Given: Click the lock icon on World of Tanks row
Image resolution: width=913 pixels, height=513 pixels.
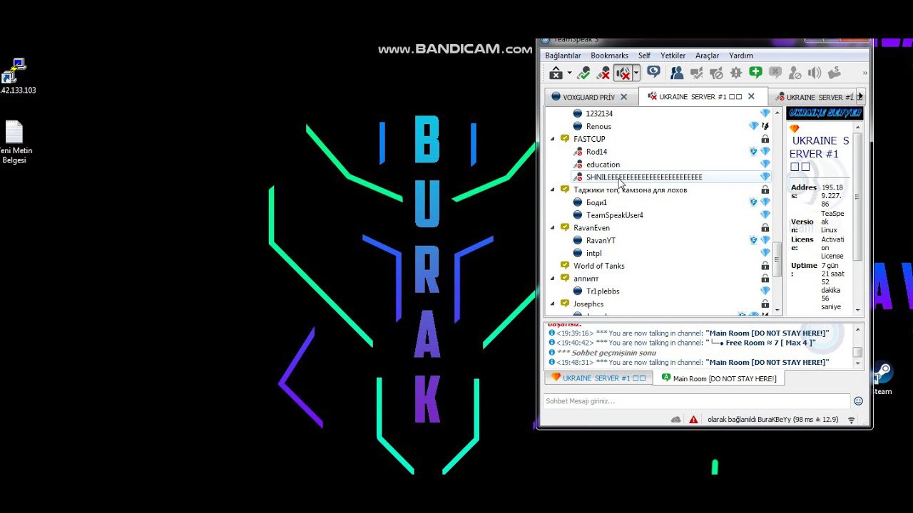Looking at the screenshot, I should click(x=765, y=266).
